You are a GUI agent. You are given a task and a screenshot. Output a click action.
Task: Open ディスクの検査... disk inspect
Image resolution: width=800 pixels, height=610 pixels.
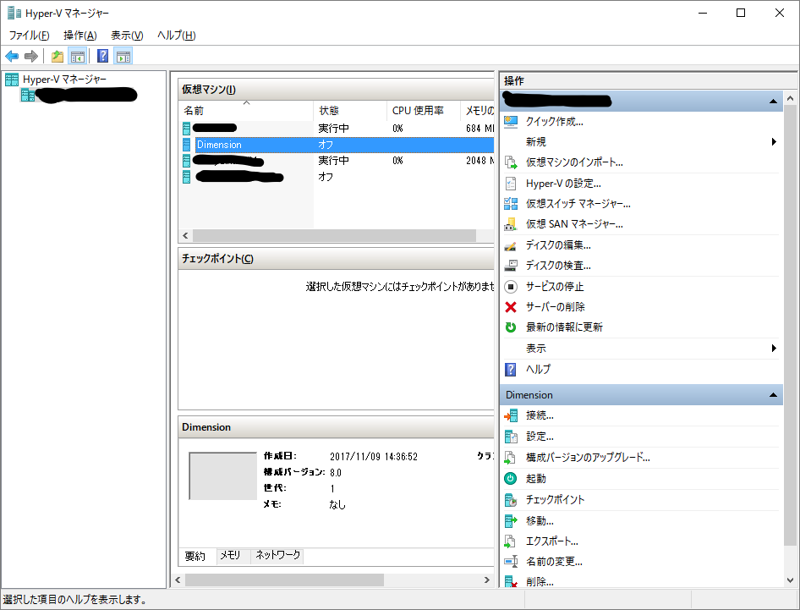pos(559,266)
